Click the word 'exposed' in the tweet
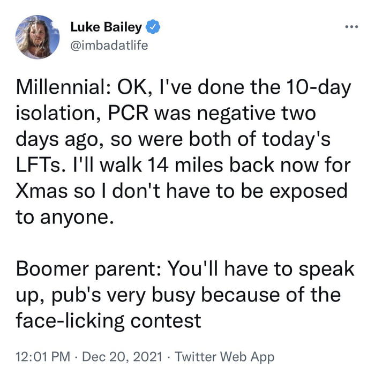Image resolution: width=375 pixels, height=375 pixels. (x=308, y=192)
